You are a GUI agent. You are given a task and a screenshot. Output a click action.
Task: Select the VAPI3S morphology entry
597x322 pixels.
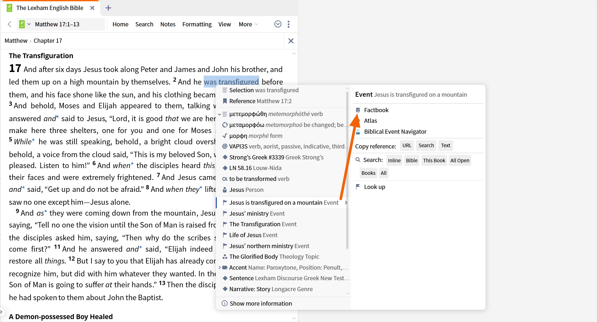click(x=283, y=146)
